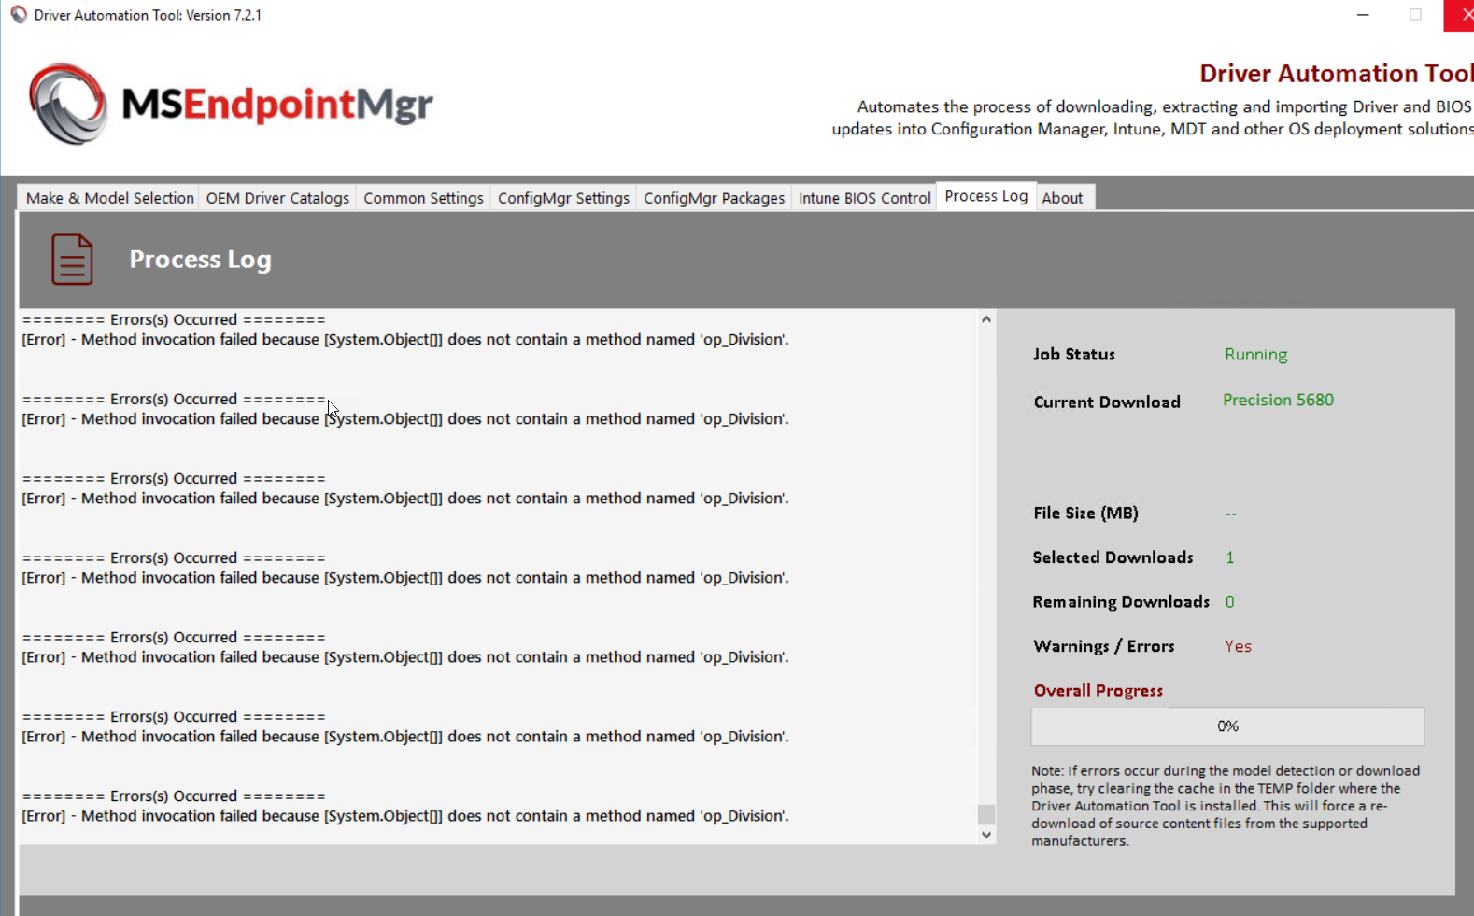Click the Current Download value Precision 5680
Screen dimensions: 1474x916
coord(1278,400)
